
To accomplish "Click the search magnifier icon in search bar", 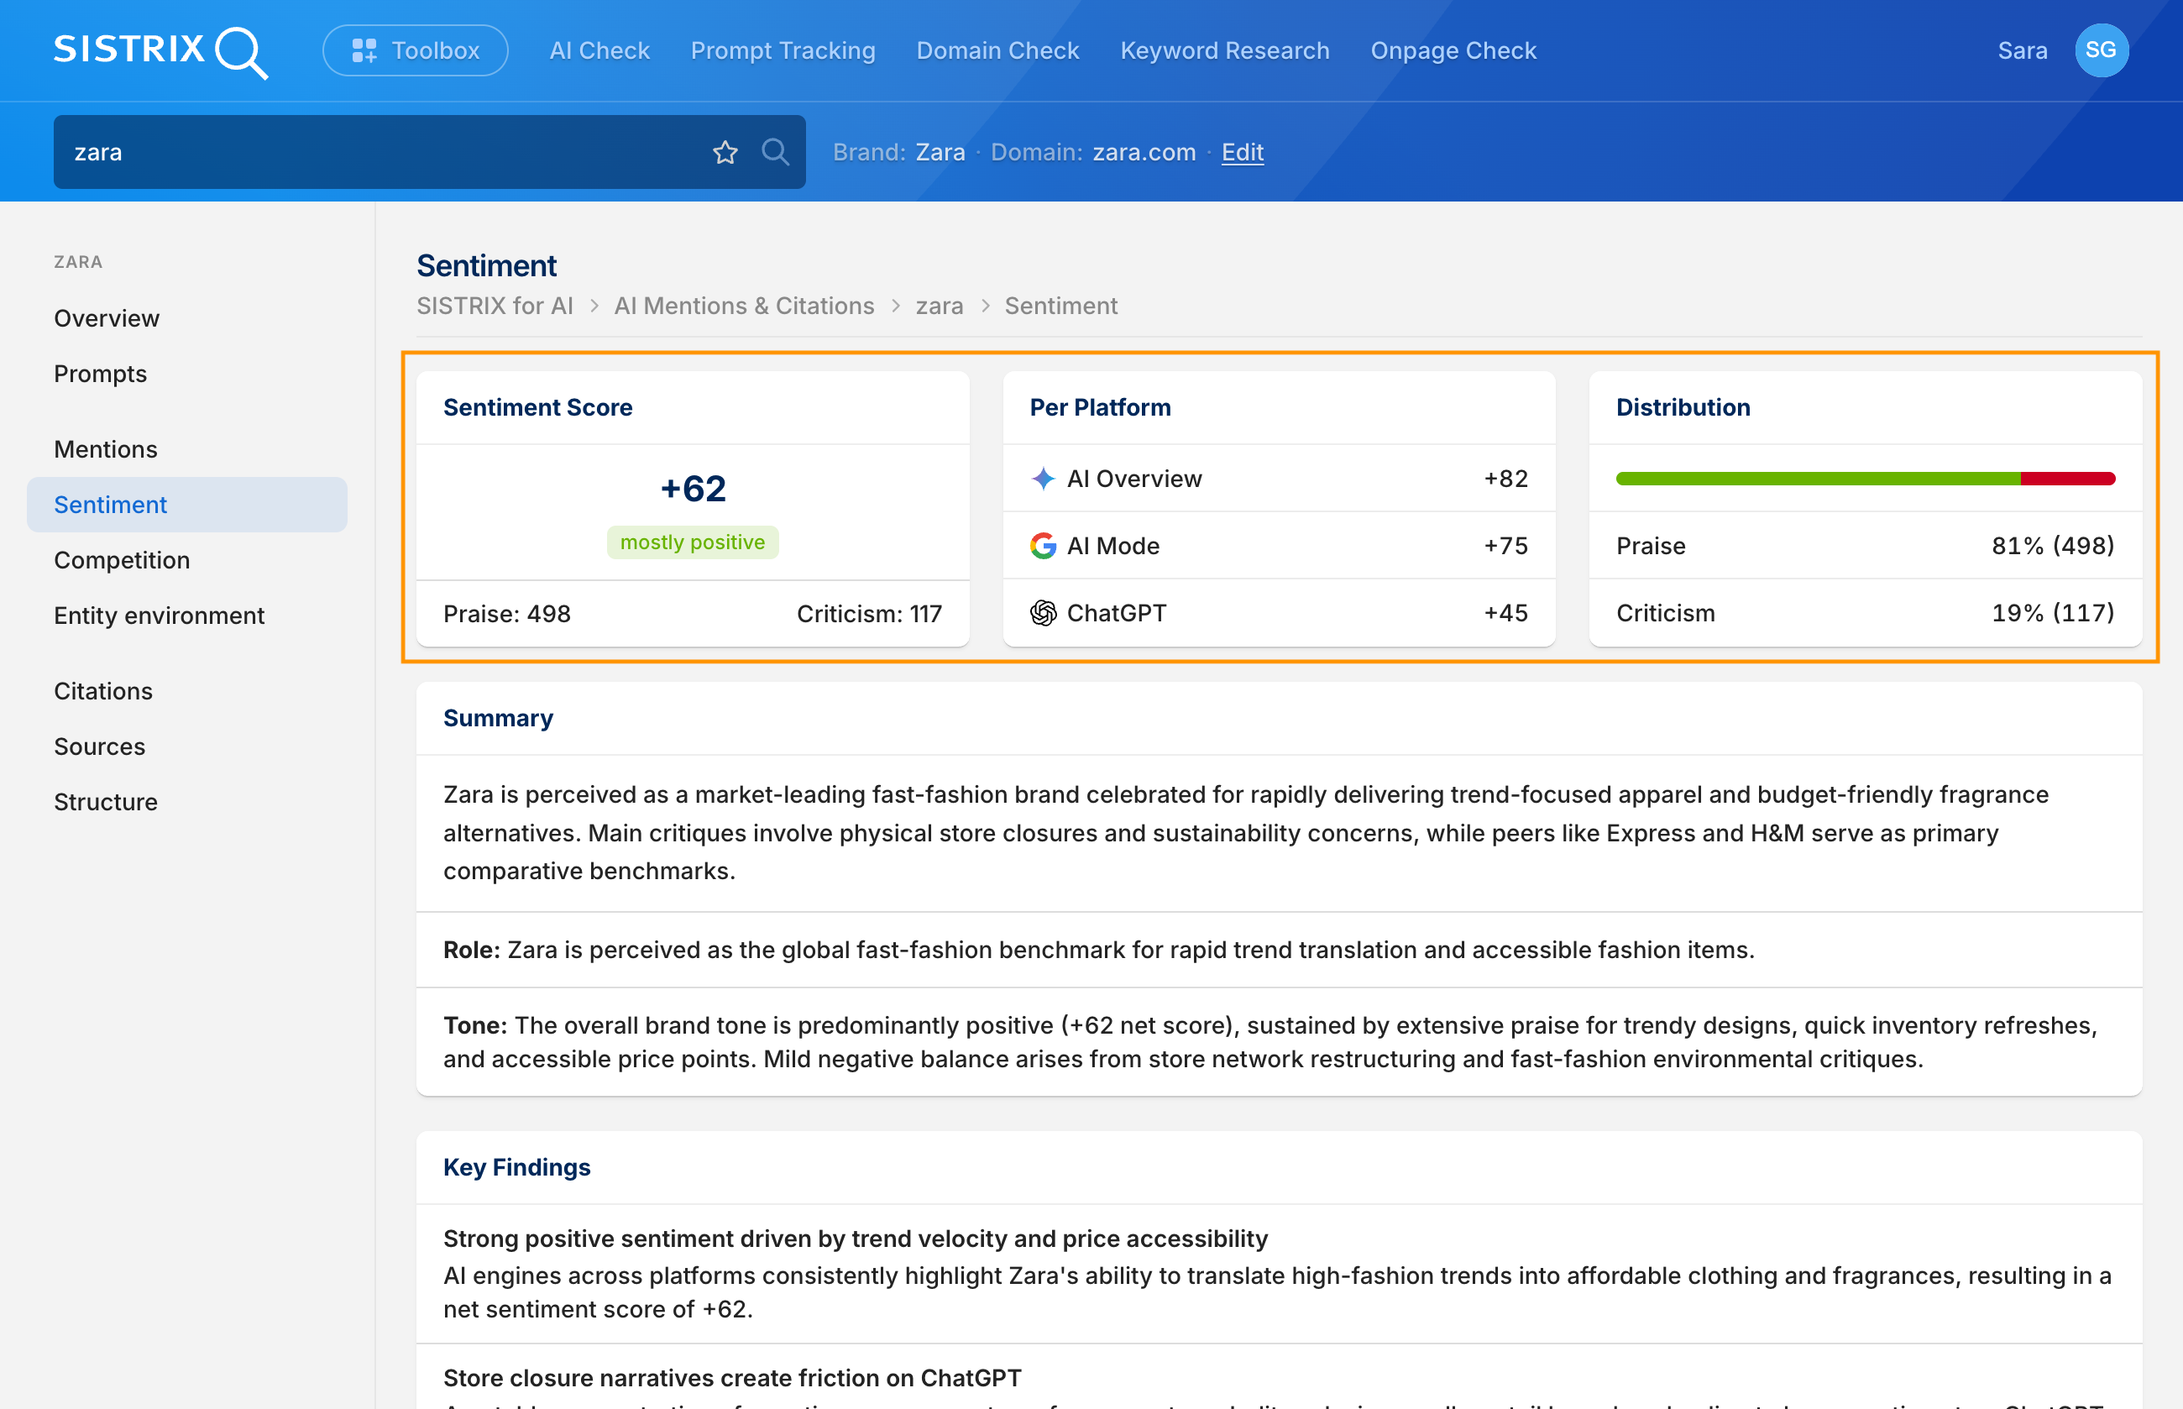I will click(x=775, y=152).
